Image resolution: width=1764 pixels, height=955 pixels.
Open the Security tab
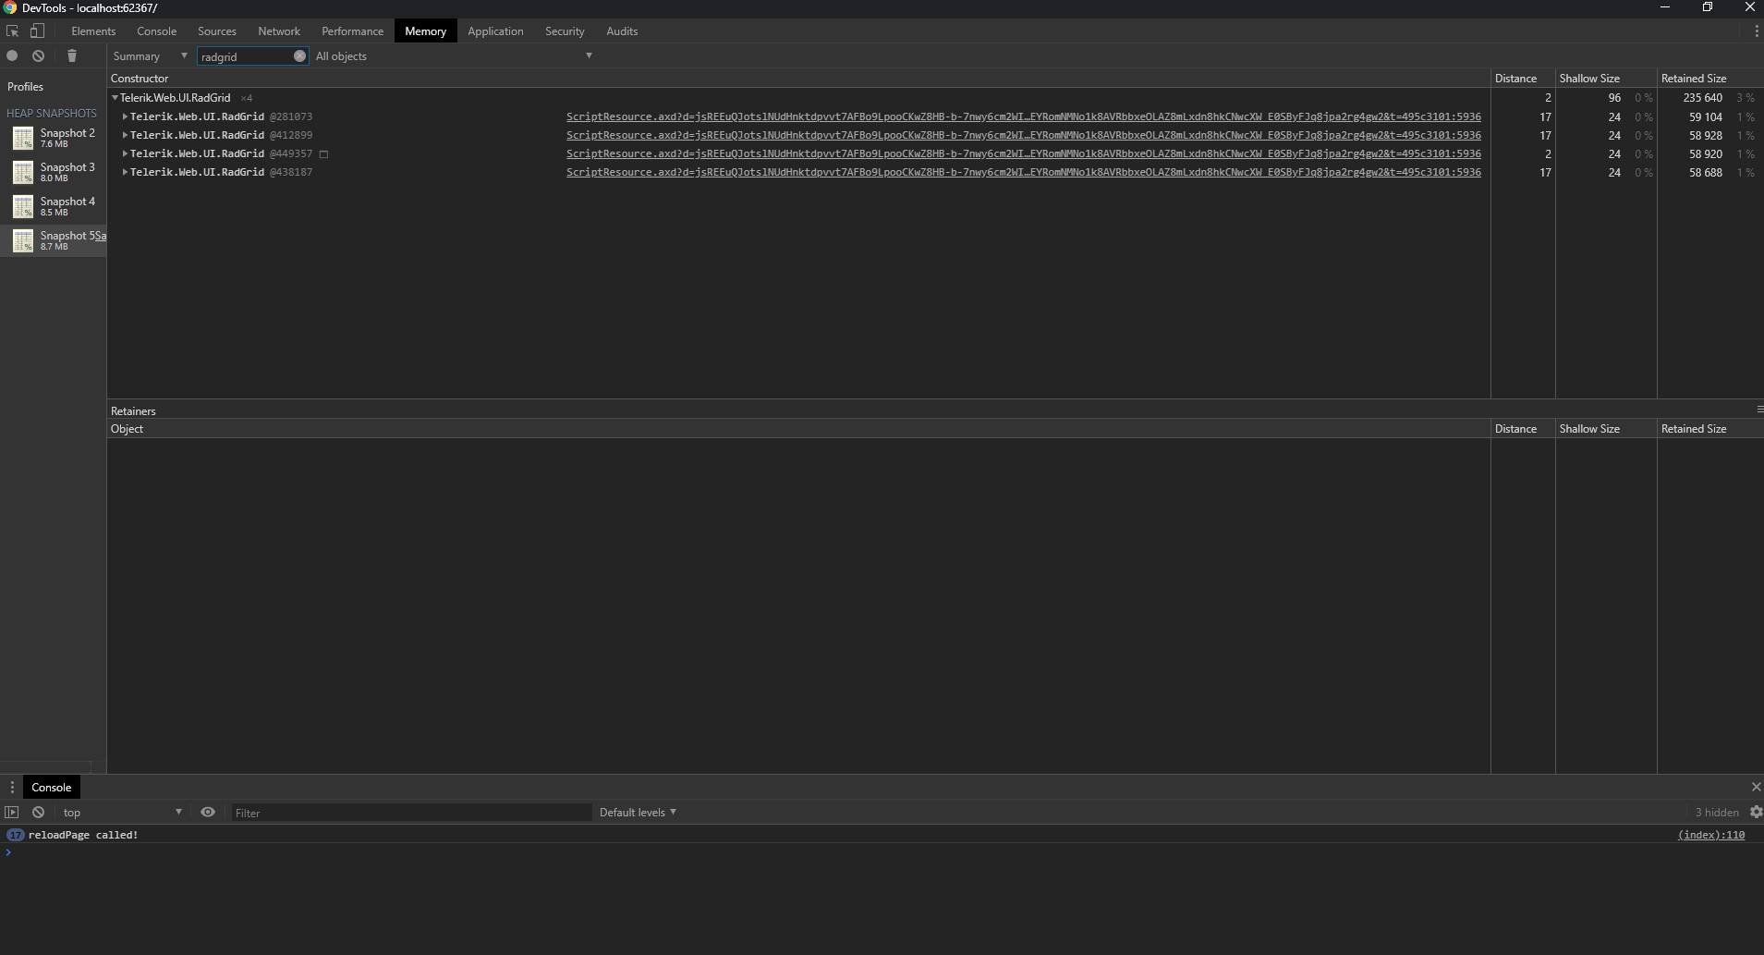click(x=565, y=31)
